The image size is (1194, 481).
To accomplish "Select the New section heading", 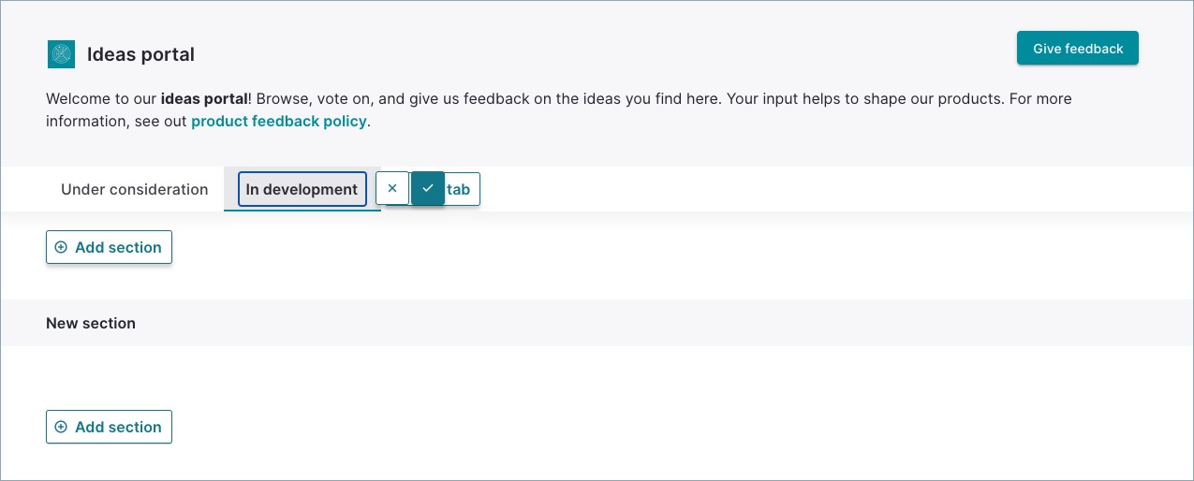I will [x=91, y=323].
